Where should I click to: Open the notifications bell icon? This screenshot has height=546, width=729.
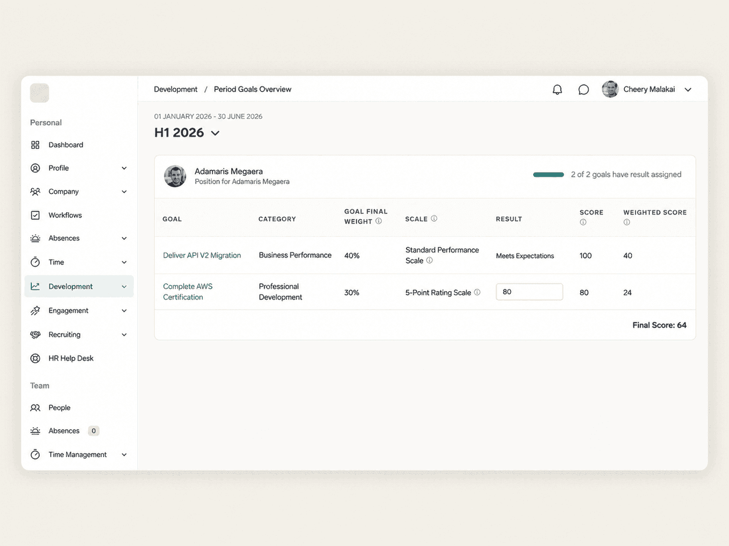[558, 89]
